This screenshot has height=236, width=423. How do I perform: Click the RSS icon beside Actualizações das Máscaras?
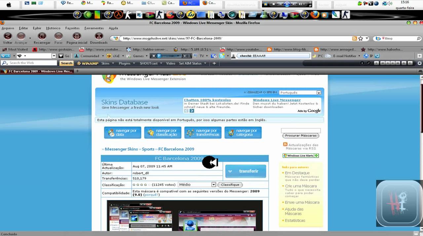click(x=285, y=144)
